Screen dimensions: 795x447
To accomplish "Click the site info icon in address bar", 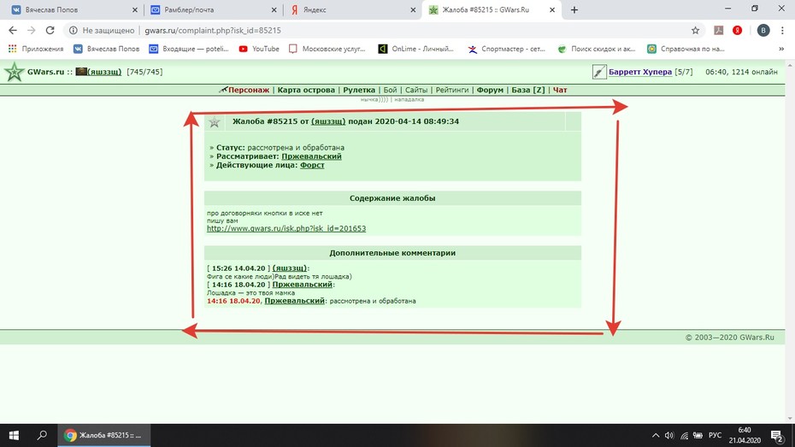I will 74,31.
